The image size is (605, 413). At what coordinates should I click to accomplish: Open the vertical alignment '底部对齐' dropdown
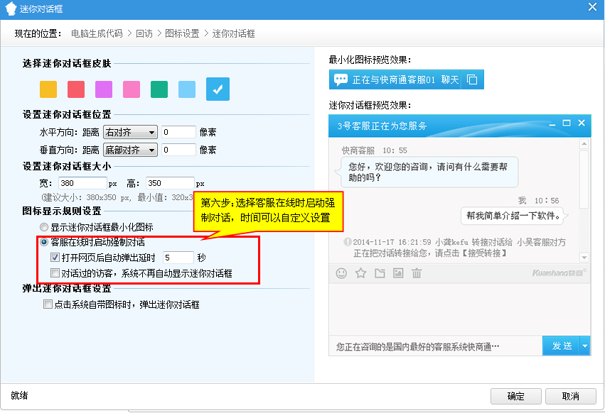click(x=130, y=150)
